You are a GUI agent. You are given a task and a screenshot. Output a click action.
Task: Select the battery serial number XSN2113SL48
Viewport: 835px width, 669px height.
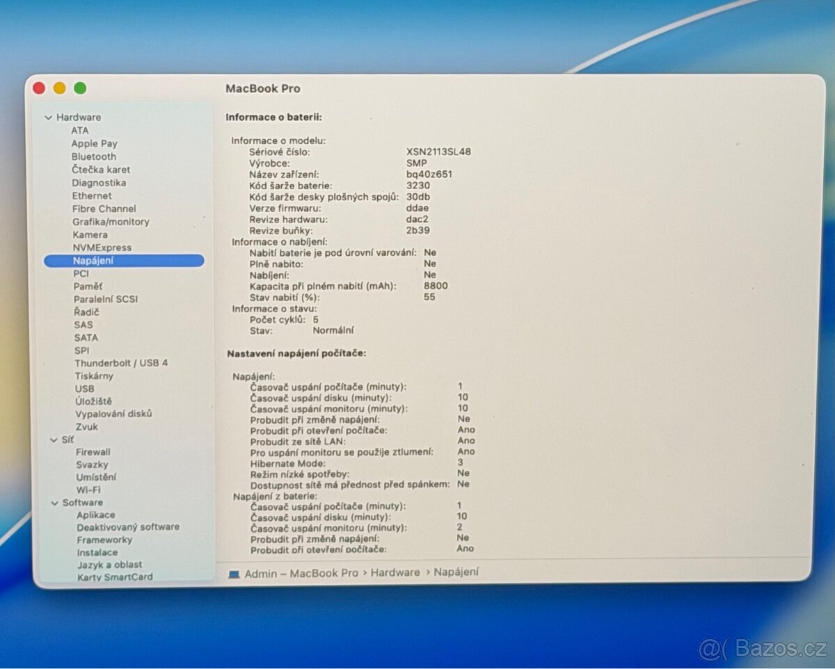pyautogui.click(x=438, y=152)
